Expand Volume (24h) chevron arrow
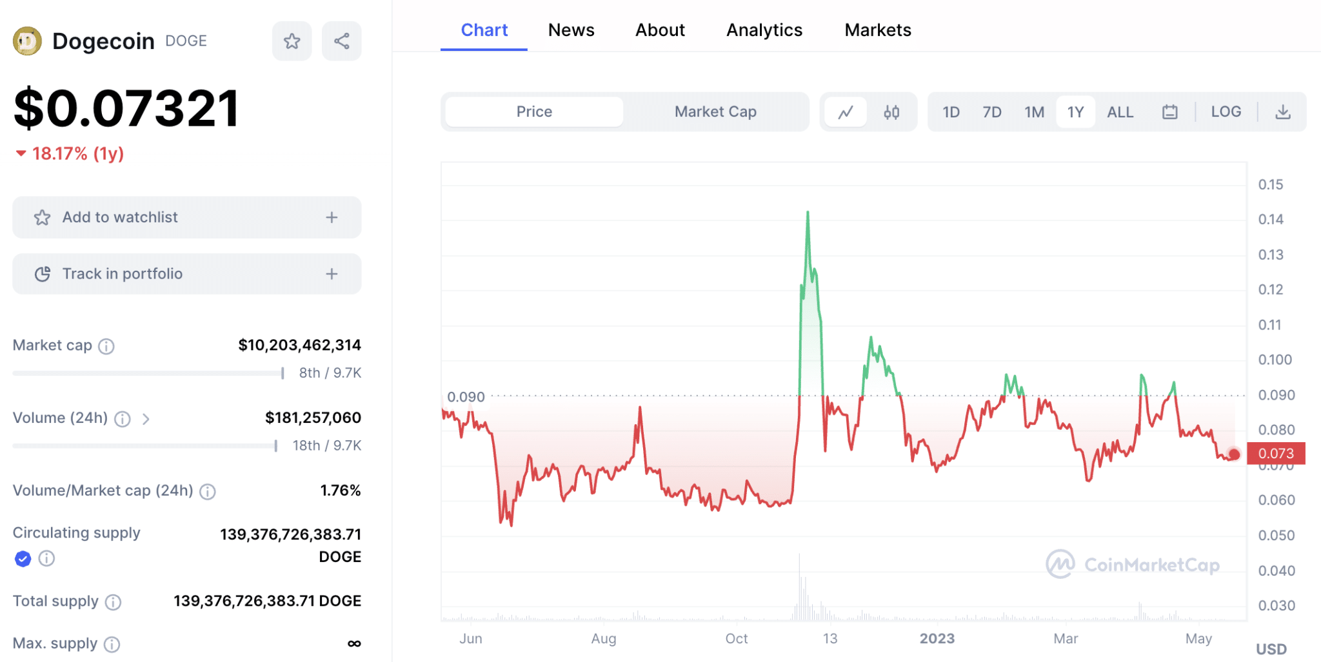This screenshot has height=662, width=1321. 146,420
